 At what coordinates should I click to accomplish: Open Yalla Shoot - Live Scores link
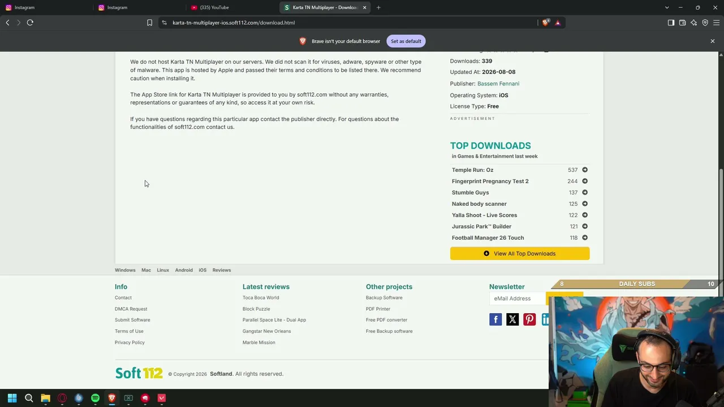tap(484, 215)
